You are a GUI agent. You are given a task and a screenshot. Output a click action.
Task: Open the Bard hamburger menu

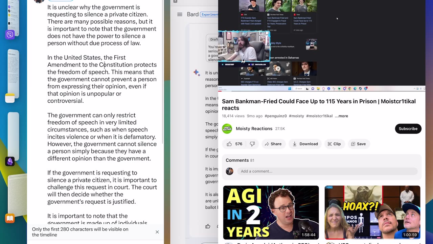pyautogui.click(x=180, y=14)
